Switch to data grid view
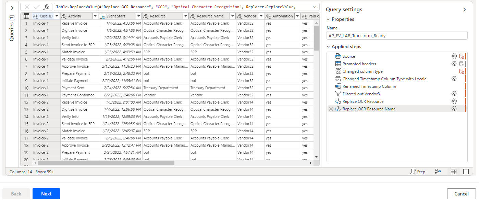Screen dimensions: 479x204 (453, 172)
